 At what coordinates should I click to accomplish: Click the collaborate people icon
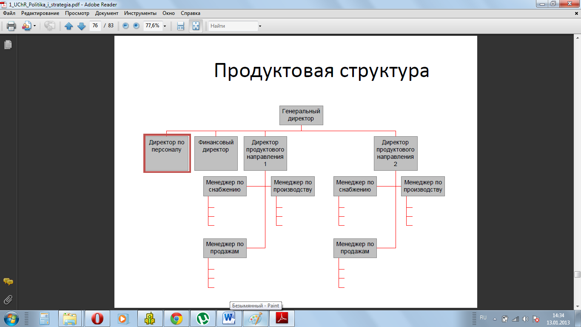26,26
